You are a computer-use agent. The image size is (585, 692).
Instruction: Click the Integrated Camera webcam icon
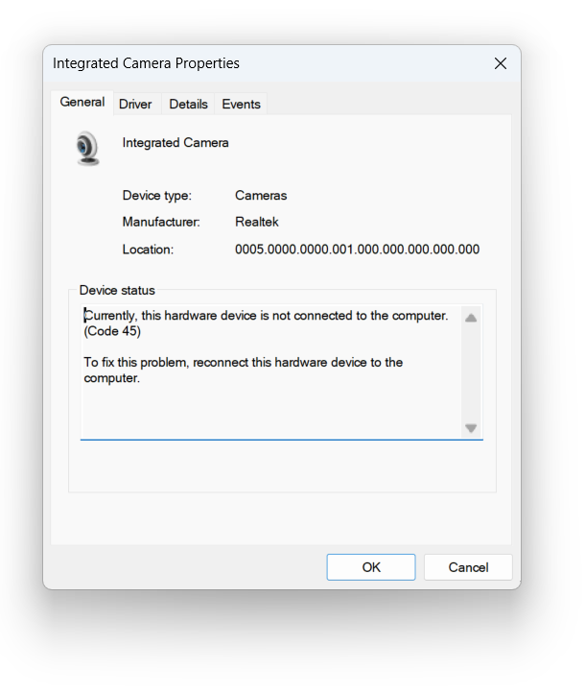coord(87,148)
